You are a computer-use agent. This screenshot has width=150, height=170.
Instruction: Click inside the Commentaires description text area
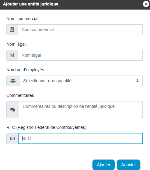coord(81,110)
